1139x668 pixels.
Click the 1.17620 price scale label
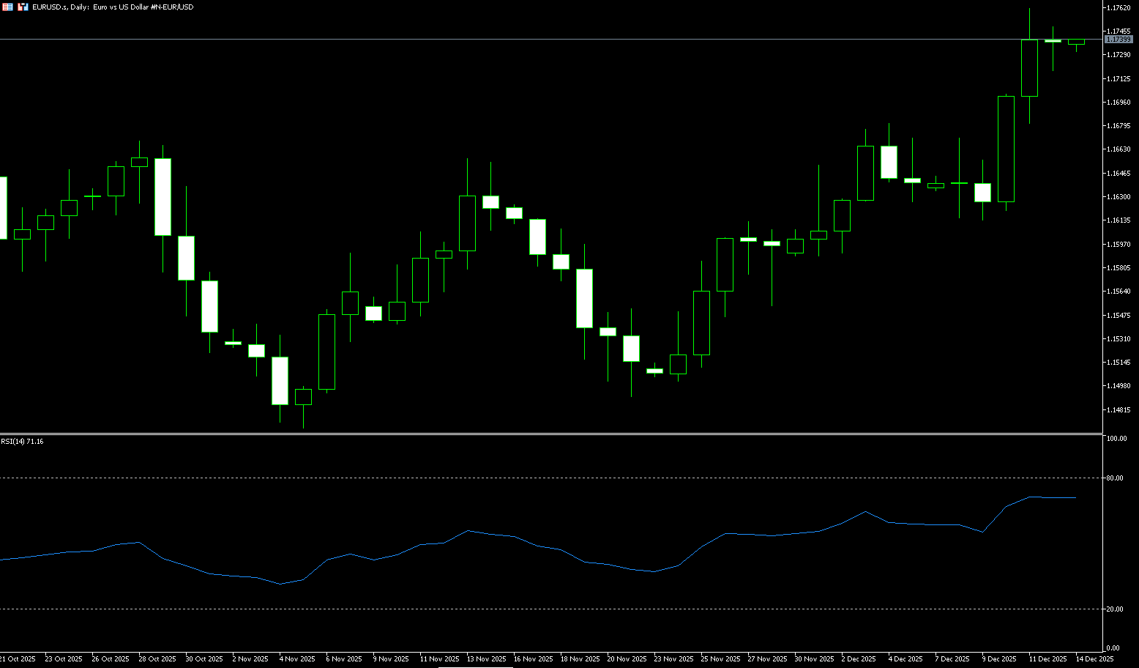[1119, 7]
